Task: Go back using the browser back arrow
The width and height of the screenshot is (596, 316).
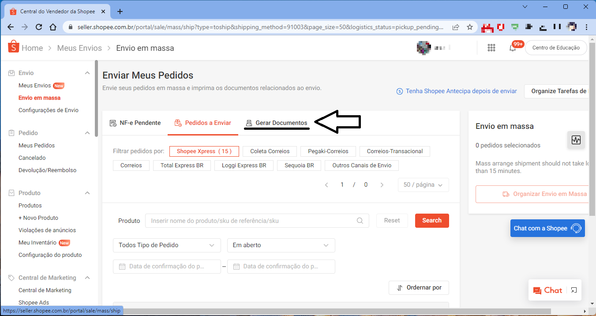Action: (x=11, y=27)
